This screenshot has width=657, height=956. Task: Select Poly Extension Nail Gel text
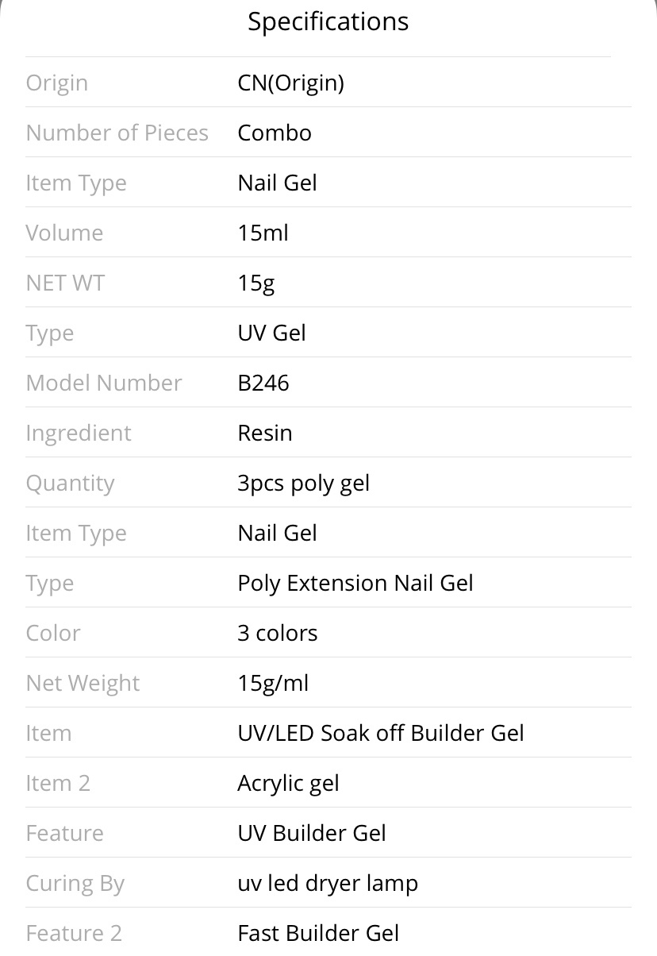tap(355, 584)
